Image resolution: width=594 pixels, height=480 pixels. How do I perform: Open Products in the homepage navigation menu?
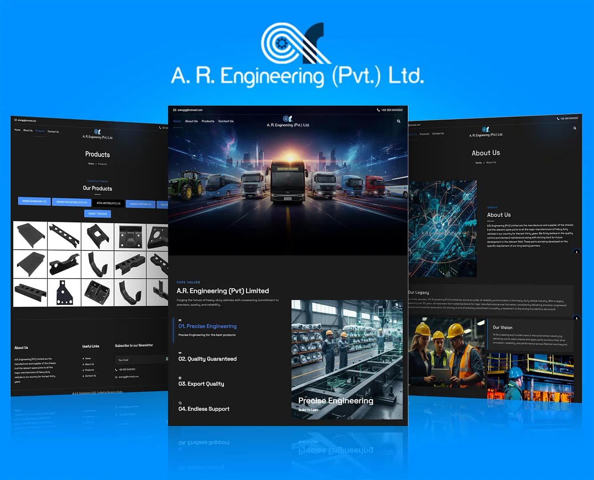[x=207, y=121]
